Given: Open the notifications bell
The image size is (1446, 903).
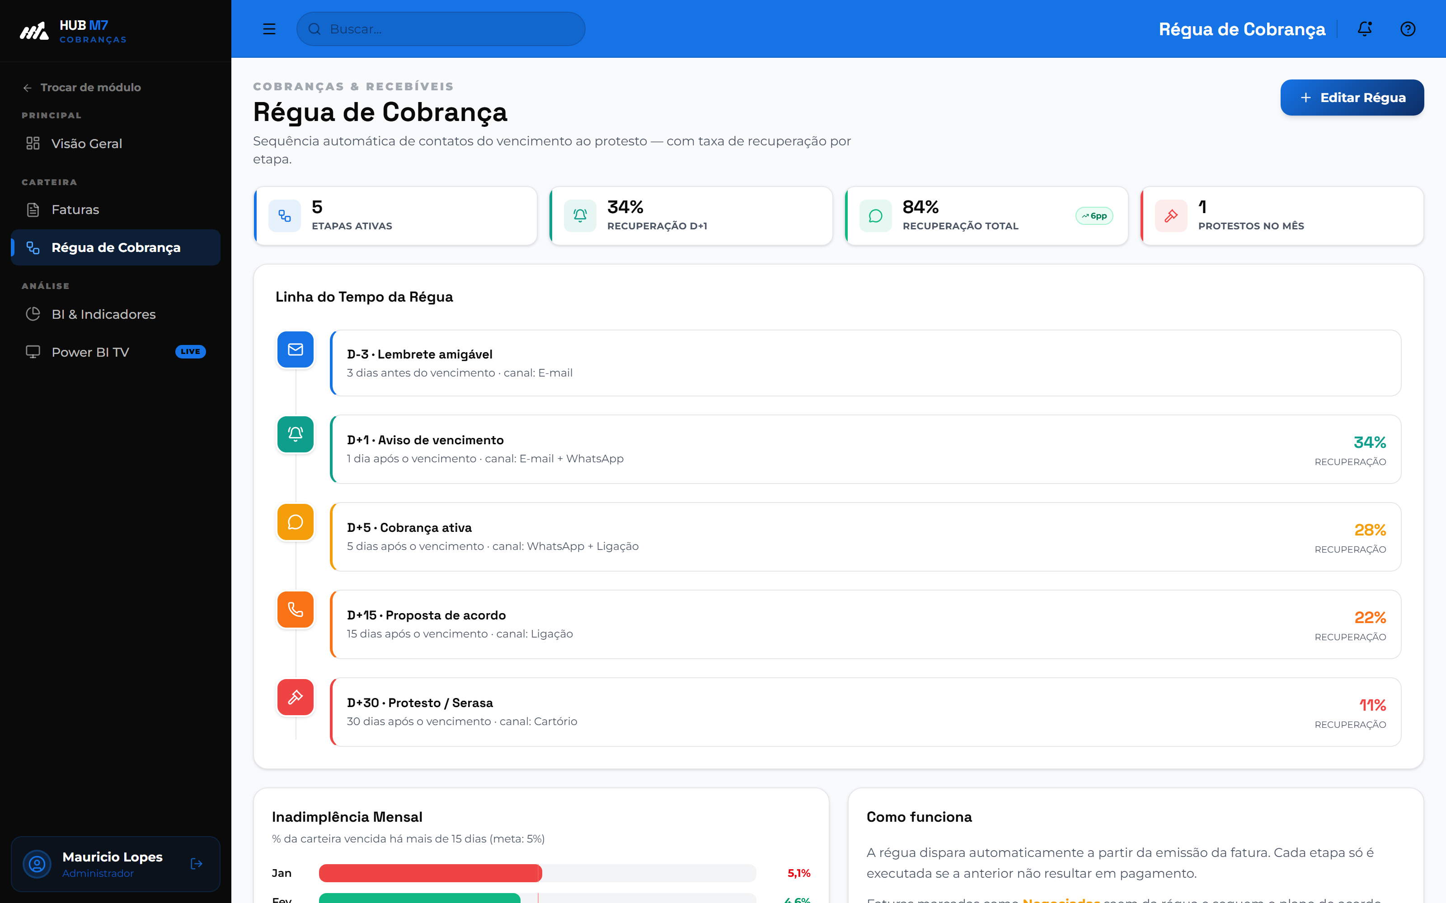Looking at the screenshot, I should 1364,28.
